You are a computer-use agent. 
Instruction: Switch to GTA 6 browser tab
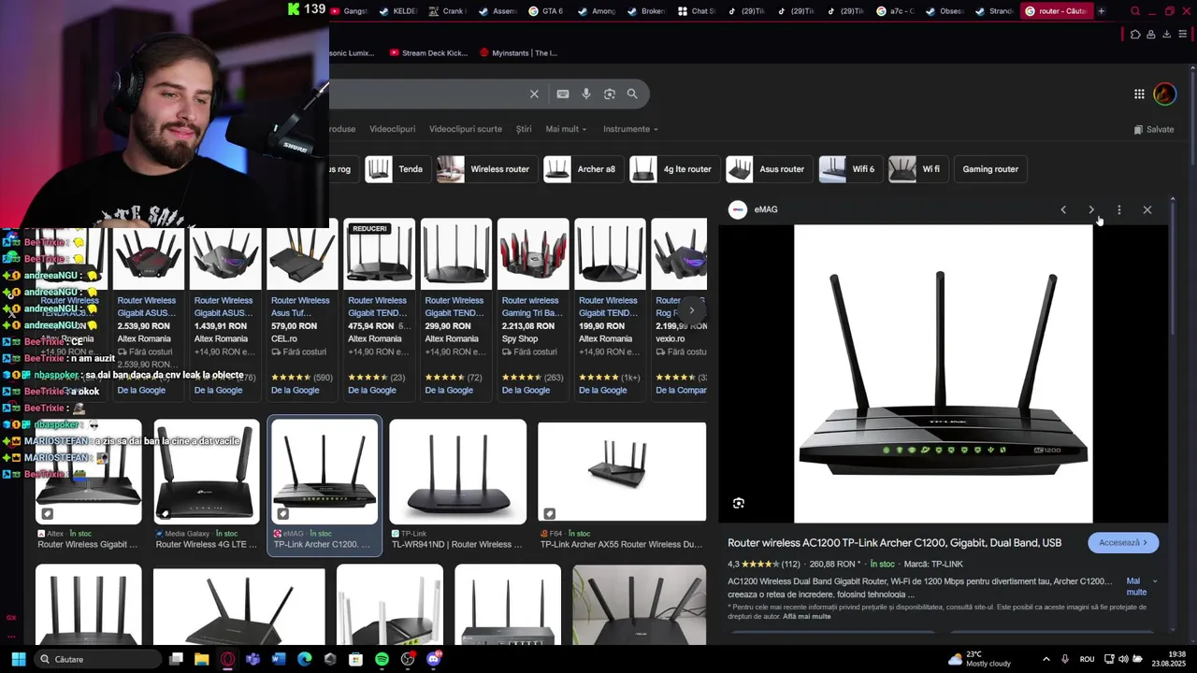(546, 11)
